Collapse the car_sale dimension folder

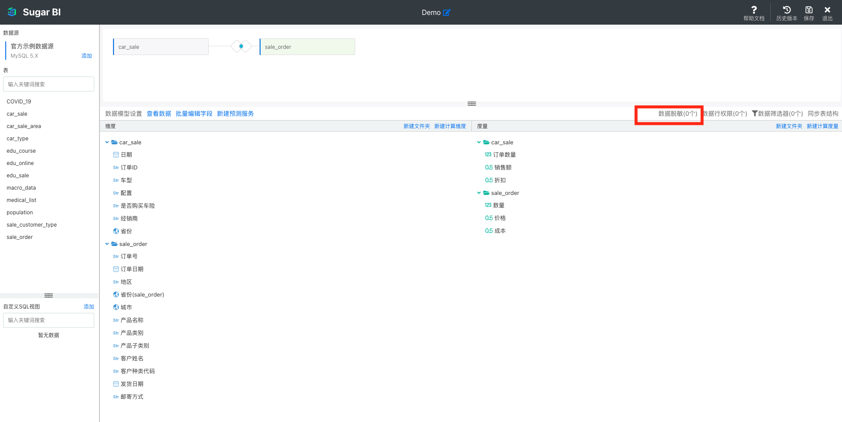point(107,142)
